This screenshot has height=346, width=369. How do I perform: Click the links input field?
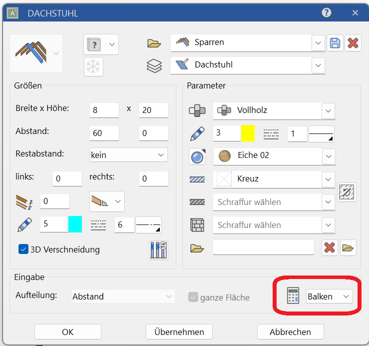coord(67,178)
